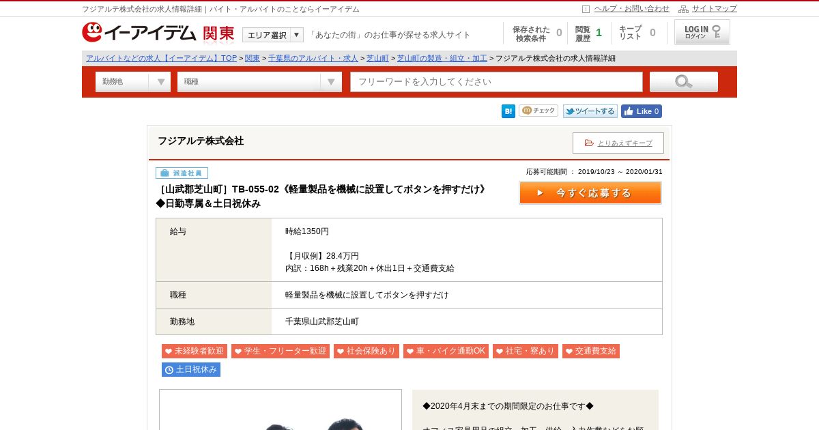Click the Facebook Like button
Viewport: 819px width, 430px height.
point(642,111)
